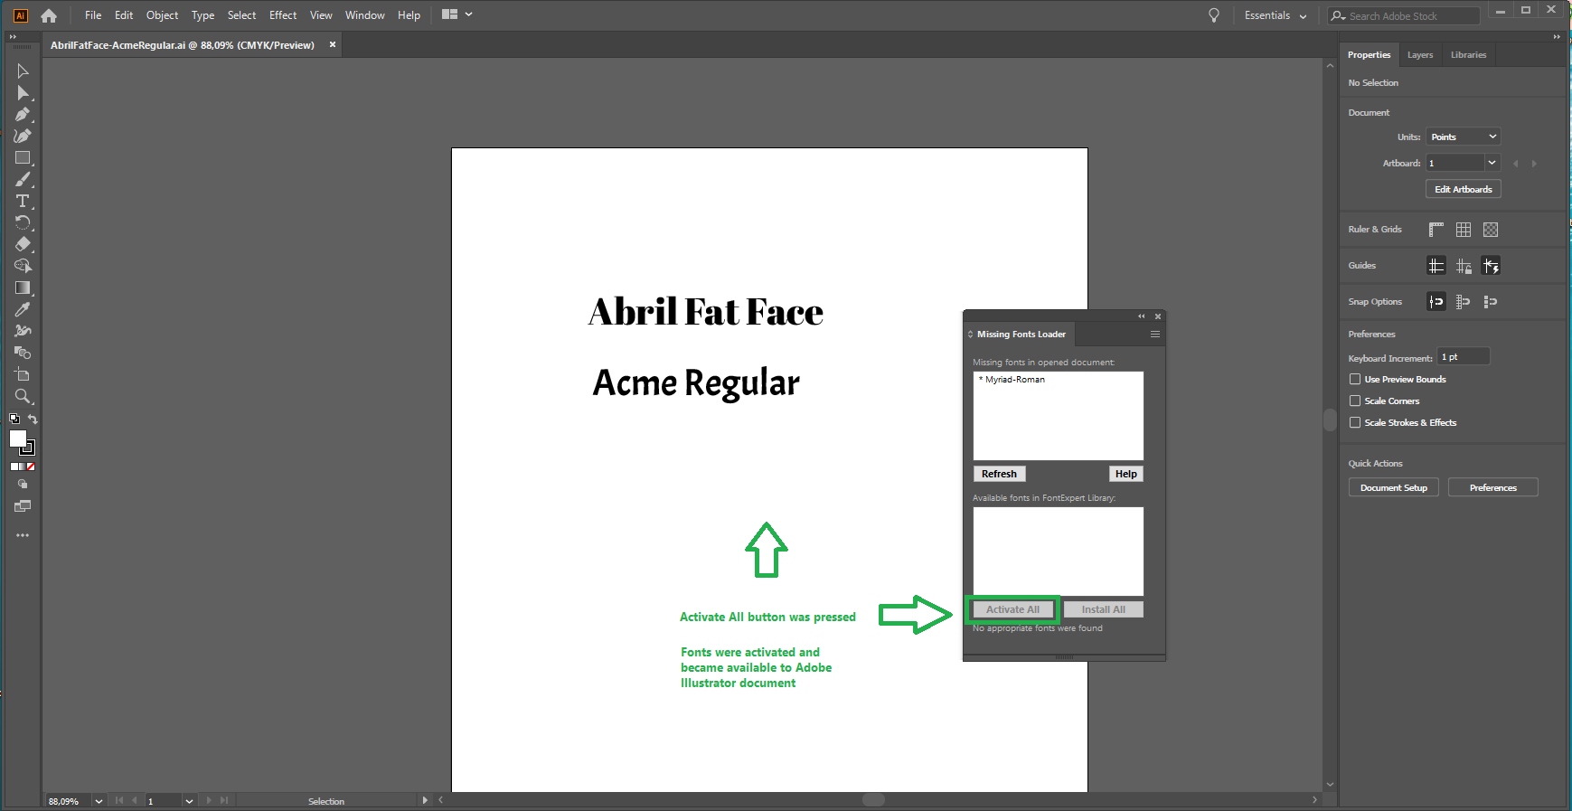Select the Eyedropper tool
The width and height of the screenshot is (1572, 811).
pos(23,309)
